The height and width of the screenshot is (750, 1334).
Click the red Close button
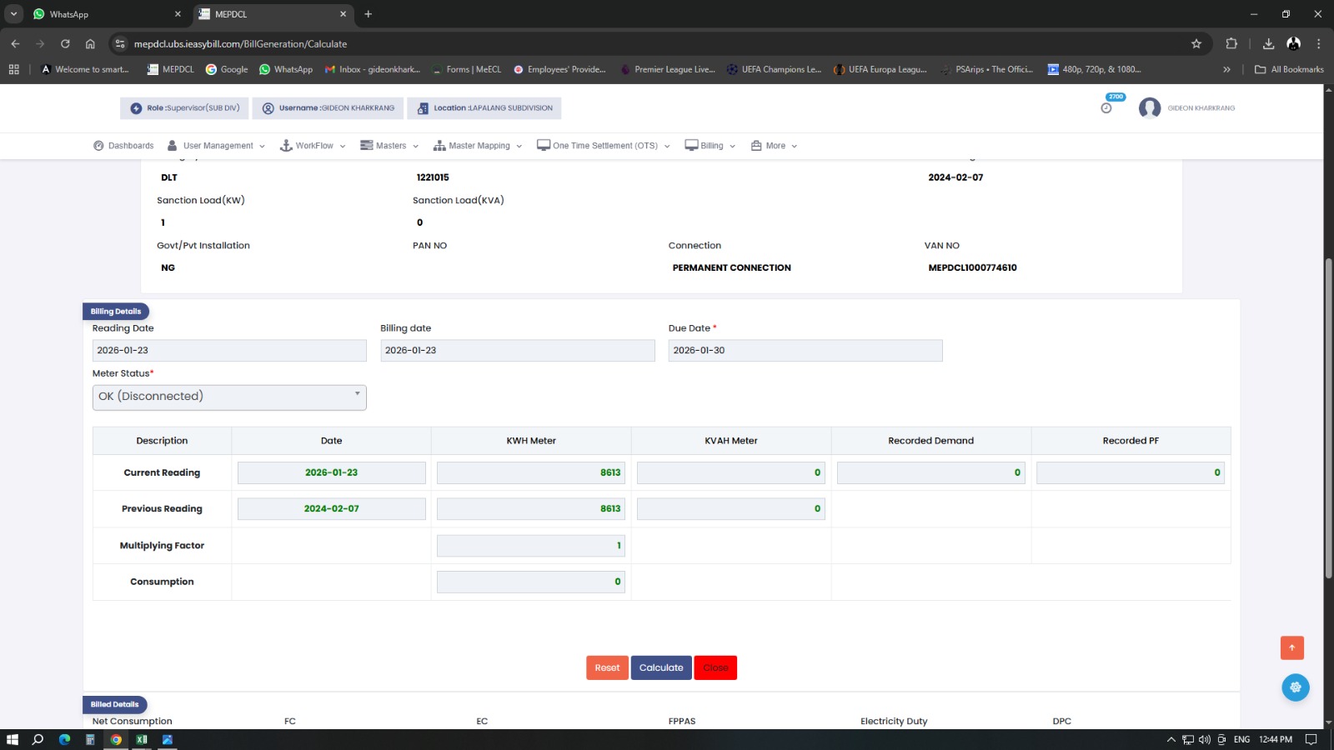(x=715, y=667)
